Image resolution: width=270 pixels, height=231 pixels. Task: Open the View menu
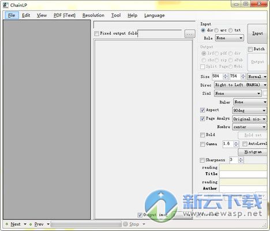[42, 16]
